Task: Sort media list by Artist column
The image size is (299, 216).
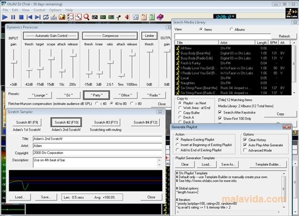Action: (x=236, y=42)
